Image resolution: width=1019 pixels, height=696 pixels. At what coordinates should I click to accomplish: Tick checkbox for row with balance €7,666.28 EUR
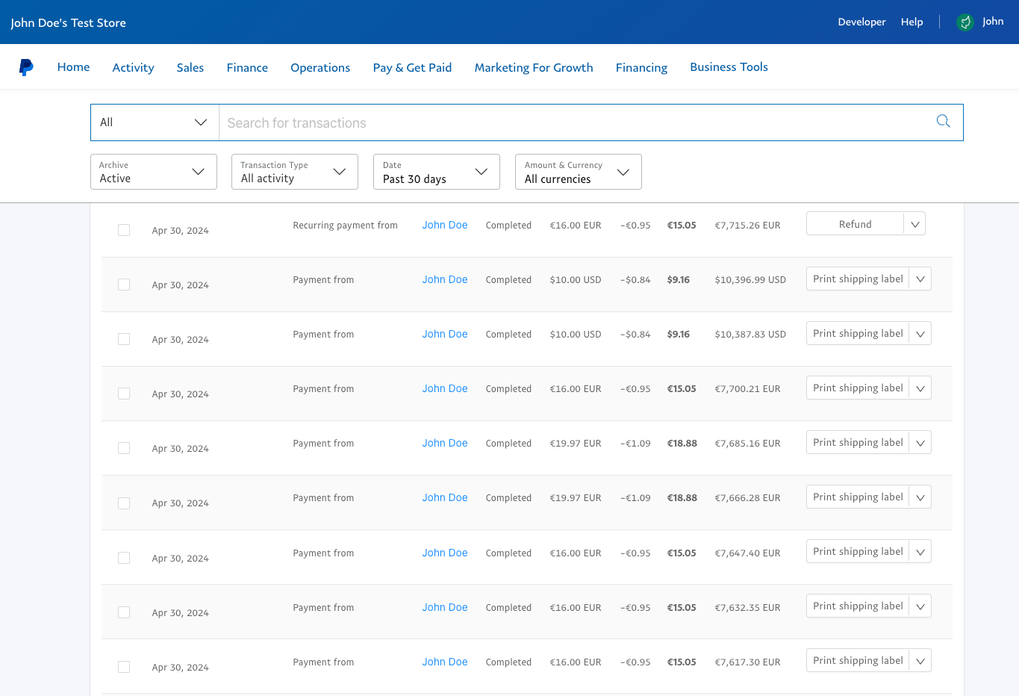pos(124,503)
